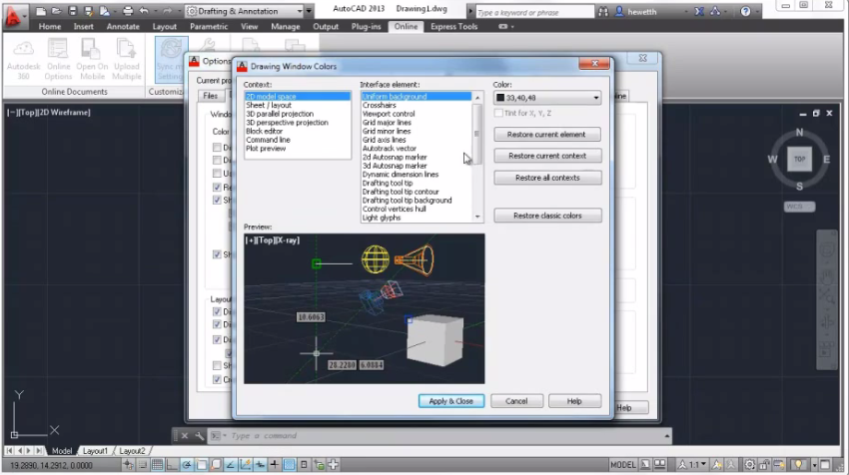849x475 pixels.
Task: Click the 'Type a command' input line
Action: (444, 436)
